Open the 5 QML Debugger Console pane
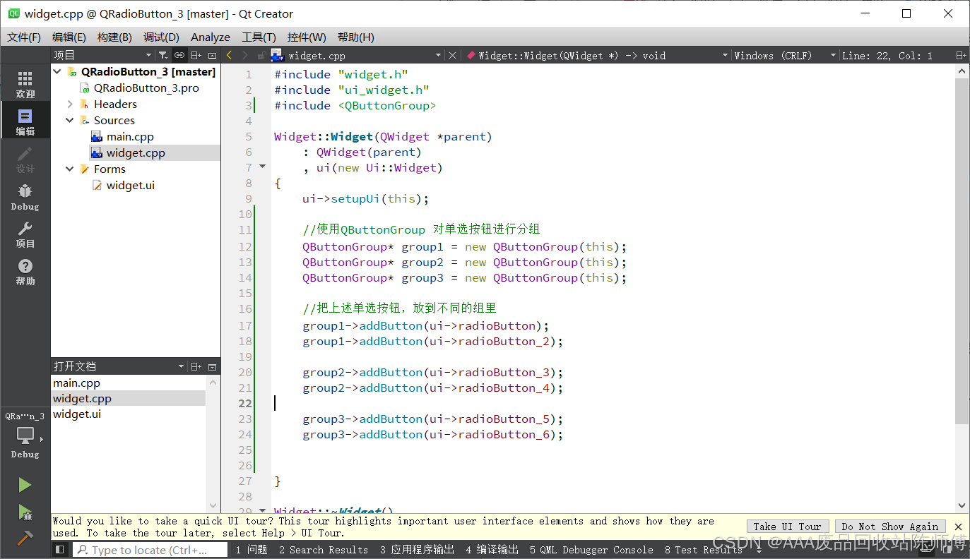This screenshot has height=559, width=970. point(591,549)
